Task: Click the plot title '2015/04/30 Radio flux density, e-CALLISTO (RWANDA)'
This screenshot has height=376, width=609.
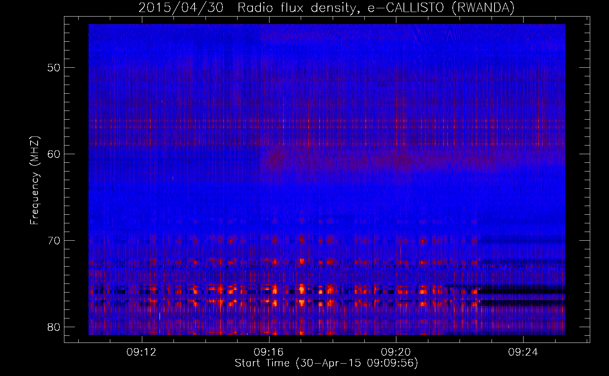Action: 326,8
